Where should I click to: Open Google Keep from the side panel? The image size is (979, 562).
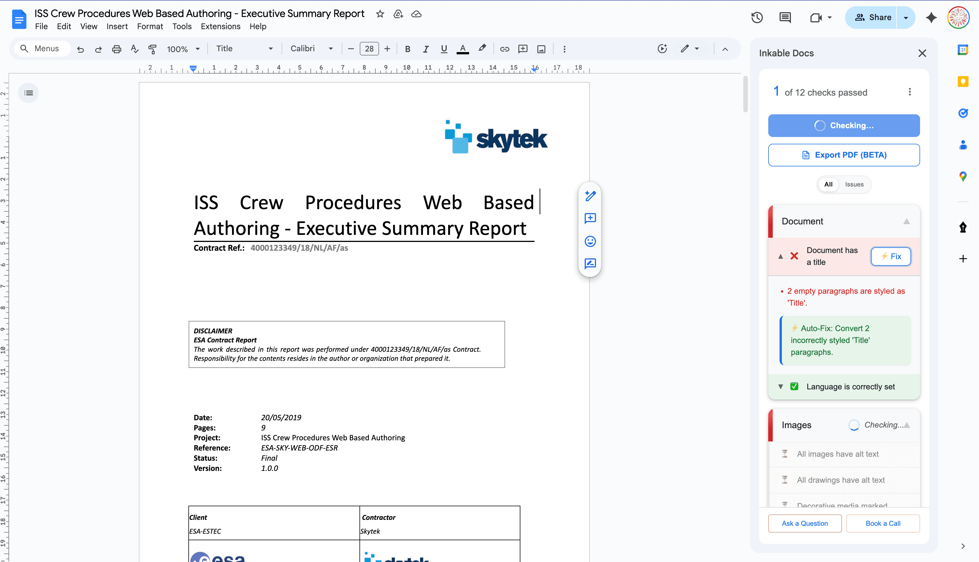tap(963, 82)
